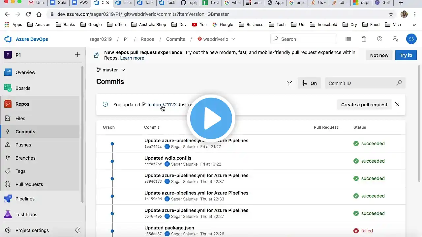Open the work items list icon in header

click(x=348, y=39)
